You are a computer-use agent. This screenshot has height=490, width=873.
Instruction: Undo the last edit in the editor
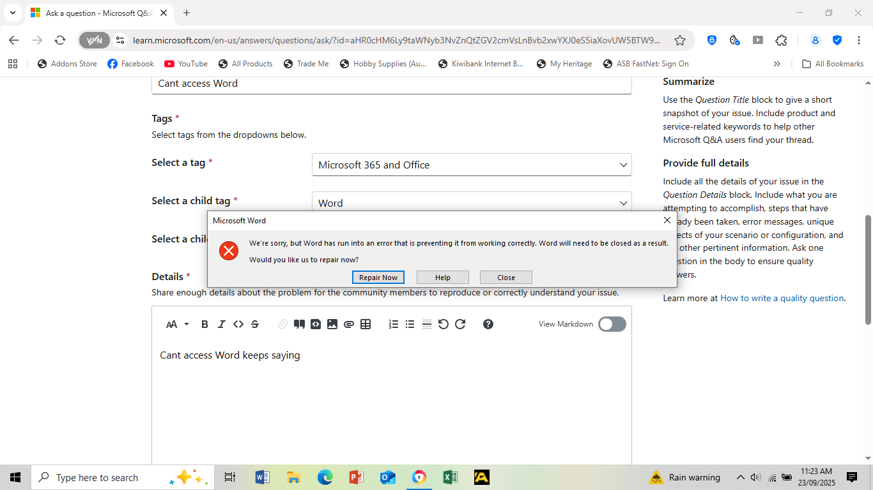444,324
